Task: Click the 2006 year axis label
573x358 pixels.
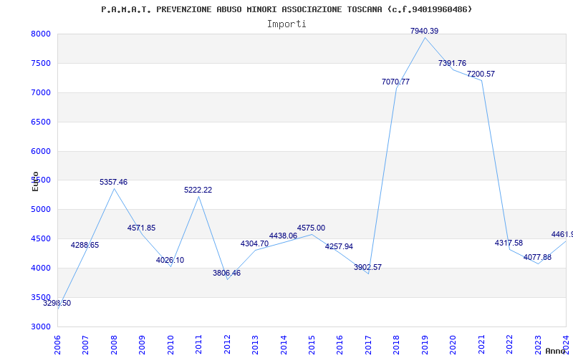Action: click(x=57, y=345)
